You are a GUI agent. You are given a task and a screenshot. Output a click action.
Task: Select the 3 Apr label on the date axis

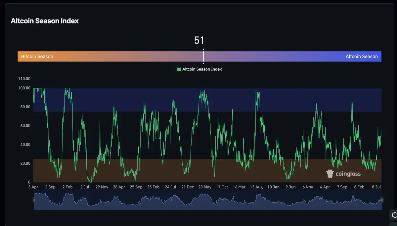[33, 187]
